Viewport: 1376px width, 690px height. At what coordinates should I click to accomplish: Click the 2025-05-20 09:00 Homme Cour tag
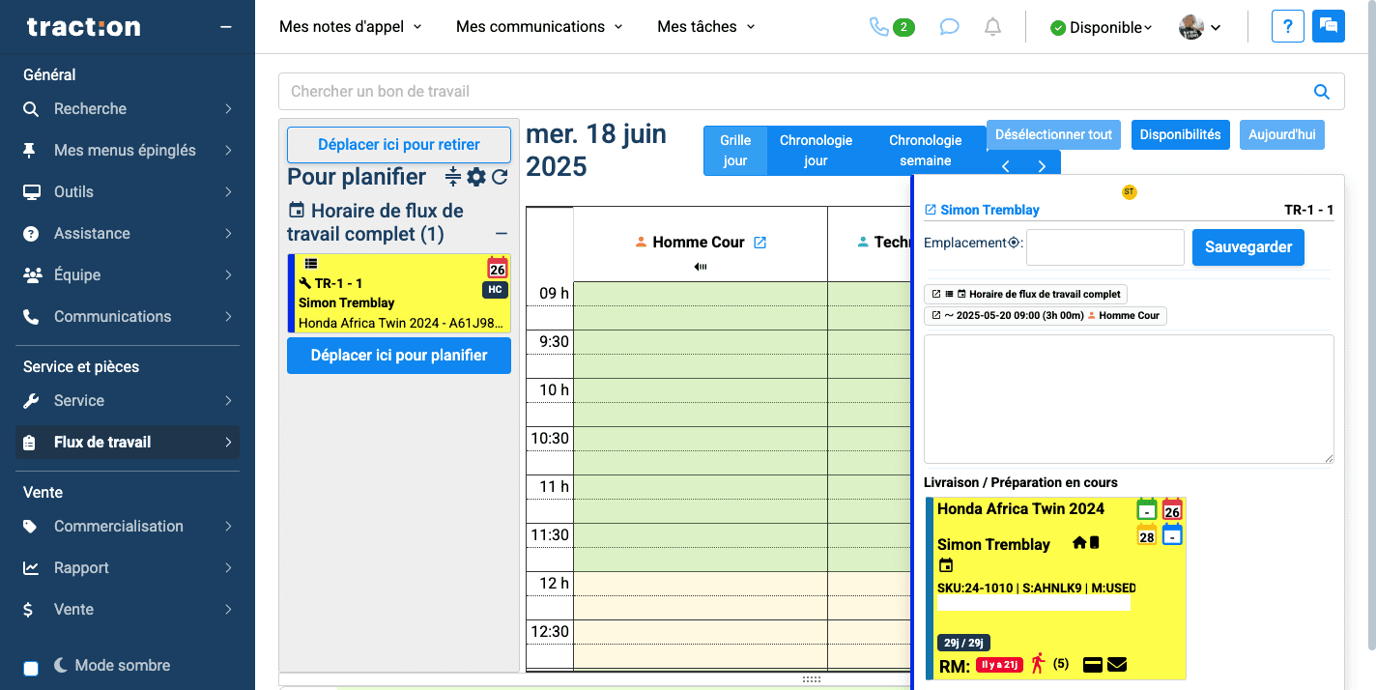click(x=1046, y=316)
